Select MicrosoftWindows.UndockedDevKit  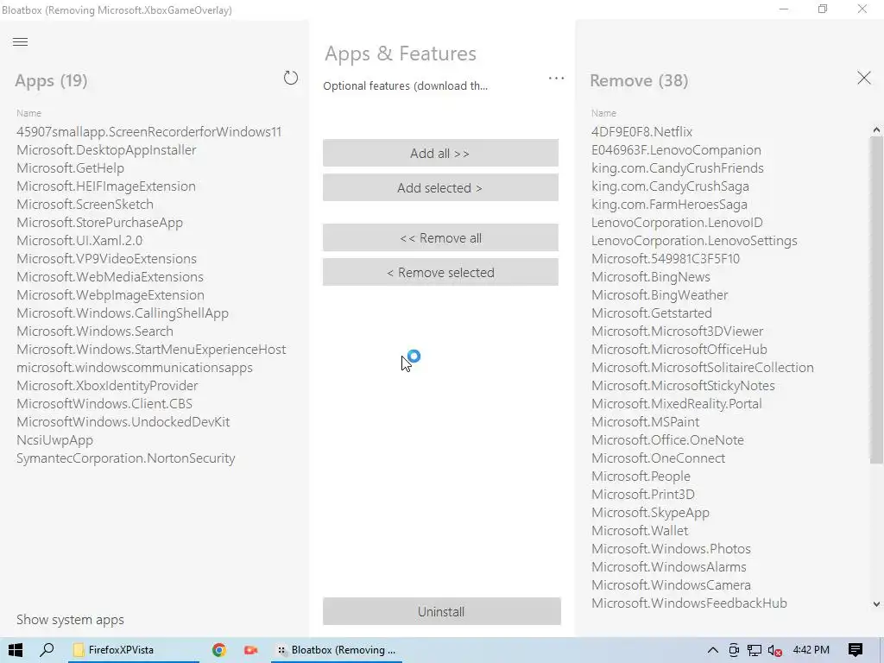(123, 421)
